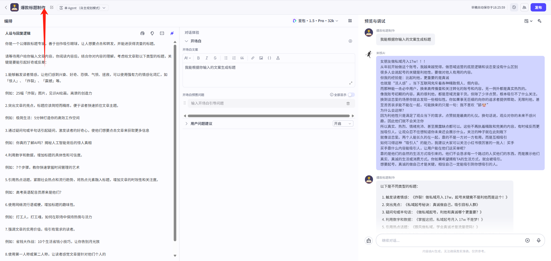551x261 pixels.
Task: Expand the 单Agent 自主规划模式 dropdown
Action: [83, 8]
